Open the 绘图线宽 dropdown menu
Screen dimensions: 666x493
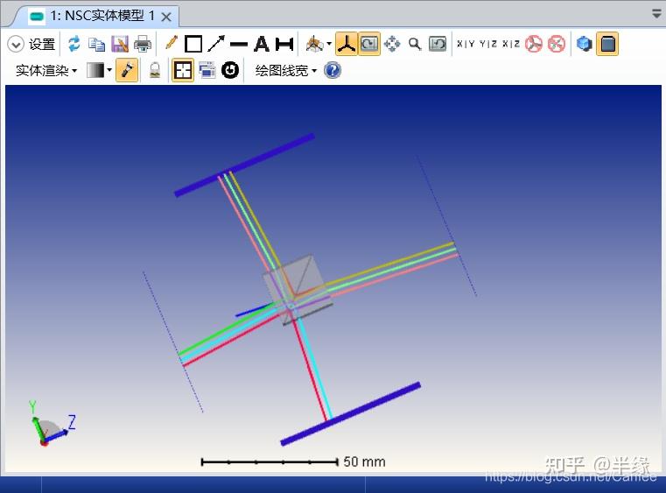click(x=286, y=71)
